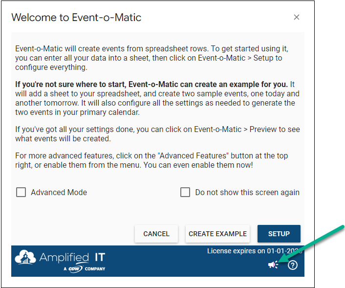Viewport: 345px width, 288px height.
Task: Click the megaphone announcements icon
Action: coord(273,265)
